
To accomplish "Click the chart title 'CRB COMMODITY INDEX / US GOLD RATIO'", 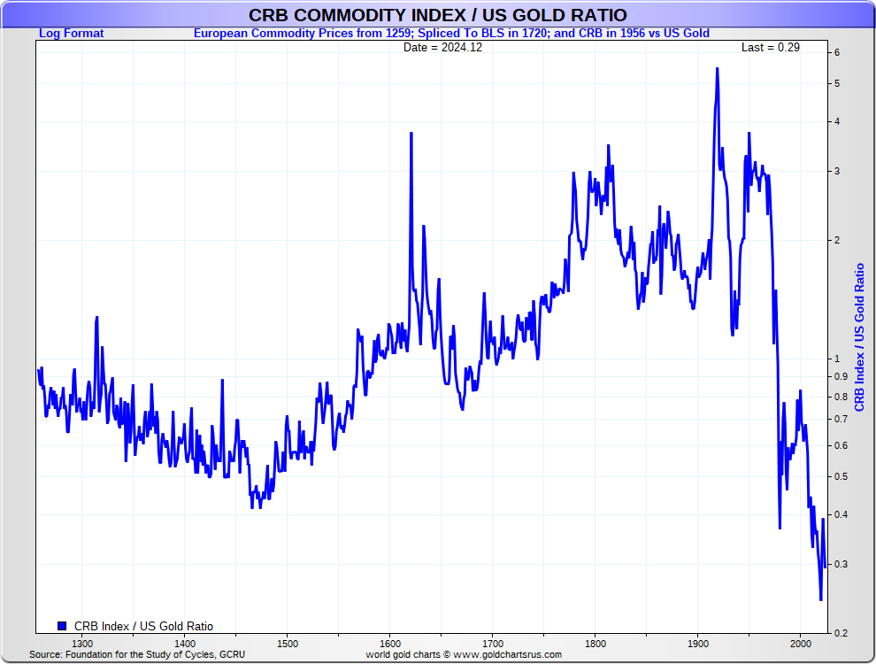I will (438, 15).
